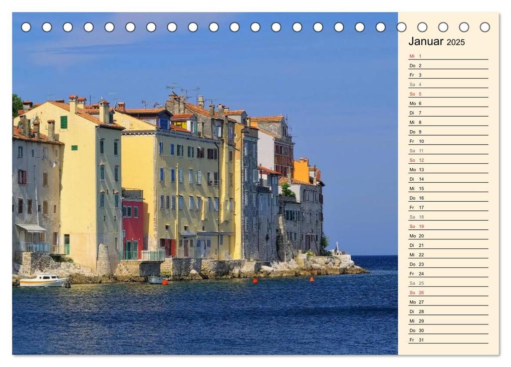Click the white motorboat near the shore
511x367 pixels.
tap(43, 281)
